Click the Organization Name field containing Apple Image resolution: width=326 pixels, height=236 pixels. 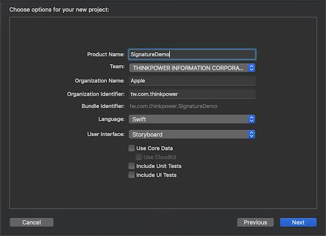click(192, 81)
